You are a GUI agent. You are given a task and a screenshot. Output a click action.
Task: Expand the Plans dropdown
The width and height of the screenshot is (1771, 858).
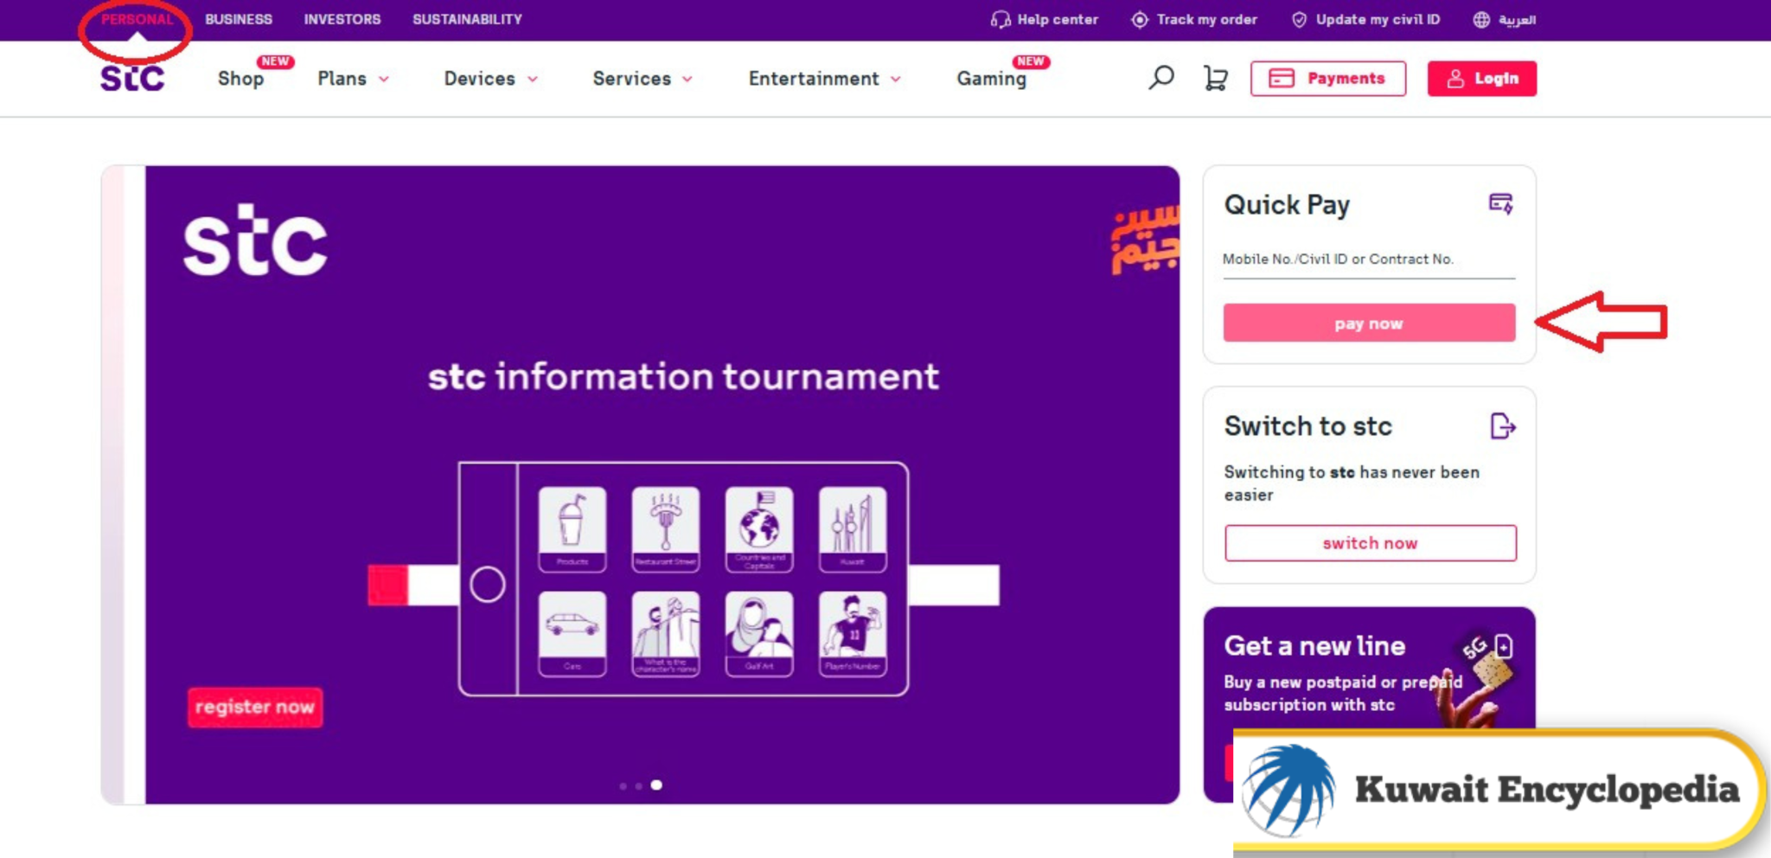pos(381,79)
